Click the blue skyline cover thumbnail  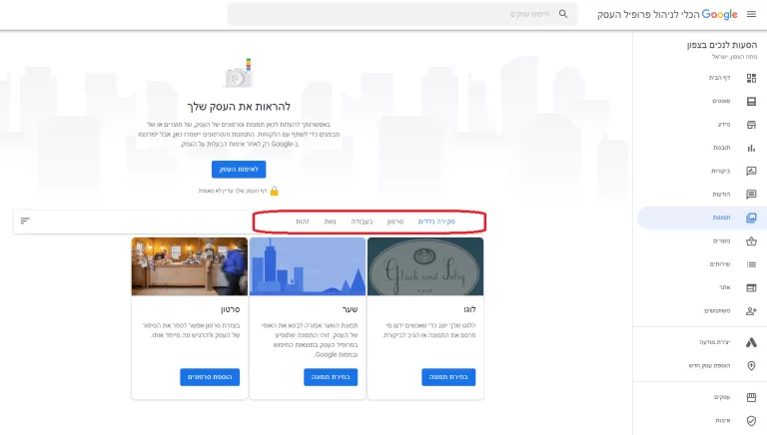pos(308,266)
